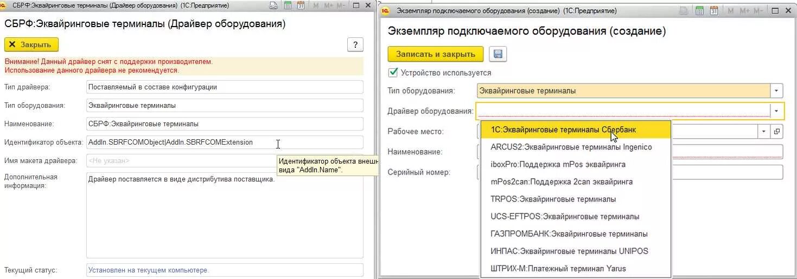
Task: Click Тип драйвера field in left window
Action: pos(225,87)
